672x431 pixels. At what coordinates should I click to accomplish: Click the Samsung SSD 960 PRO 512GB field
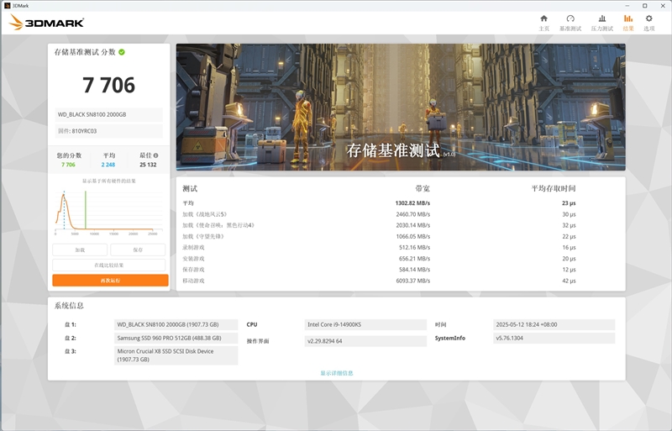tap(176, 338)
